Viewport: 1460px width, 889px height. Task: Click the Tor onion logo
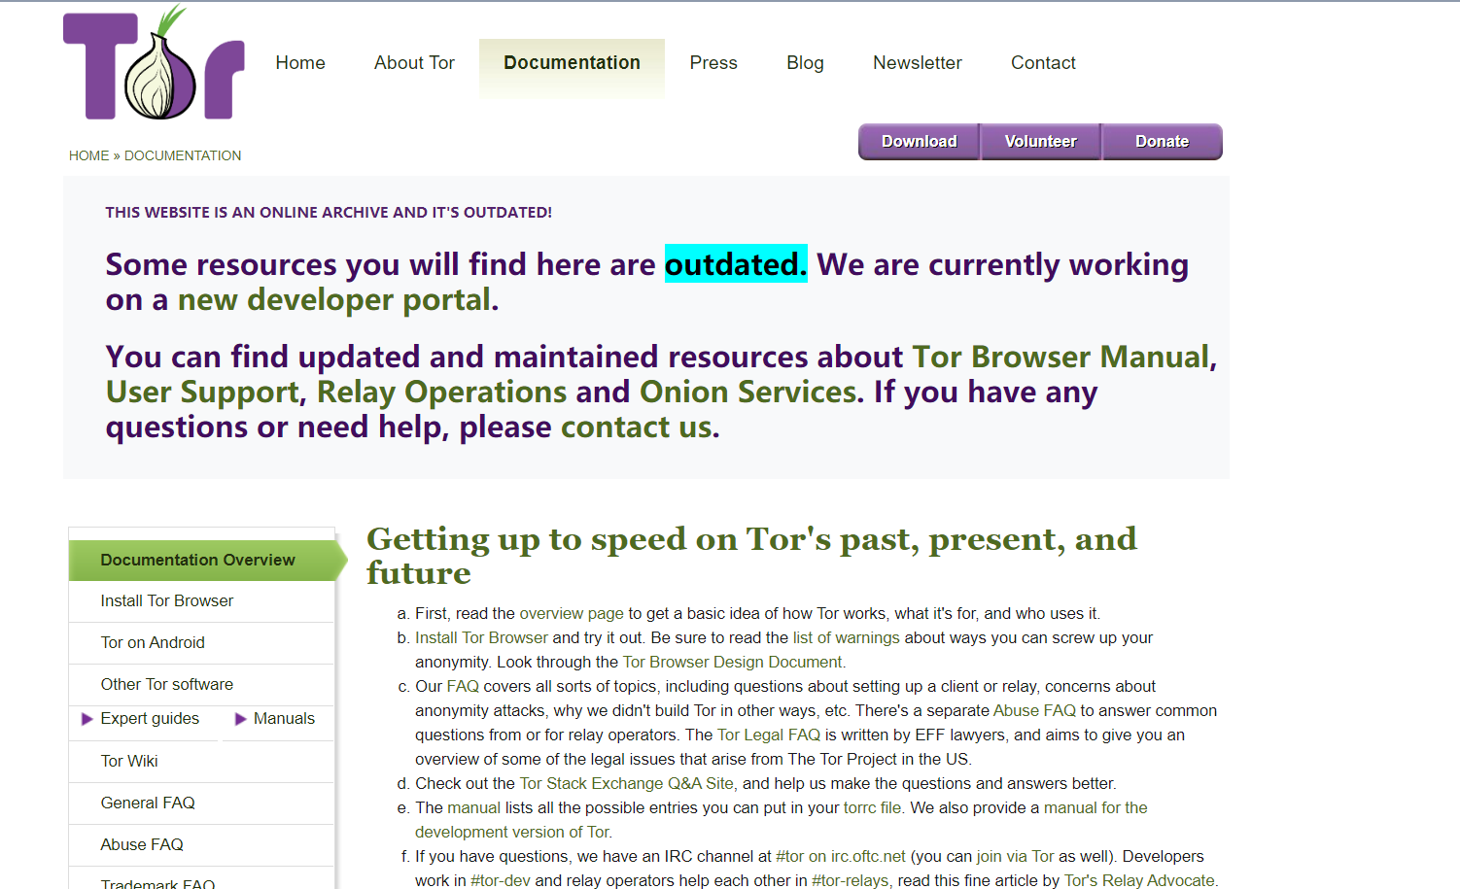click(x=154, y=63)
